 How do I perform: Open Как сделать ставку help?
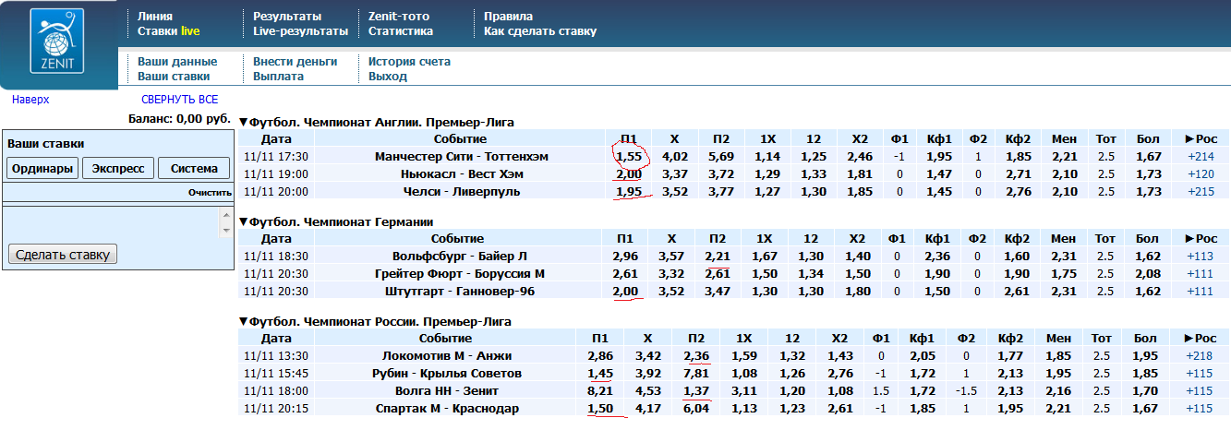[540, 31]
